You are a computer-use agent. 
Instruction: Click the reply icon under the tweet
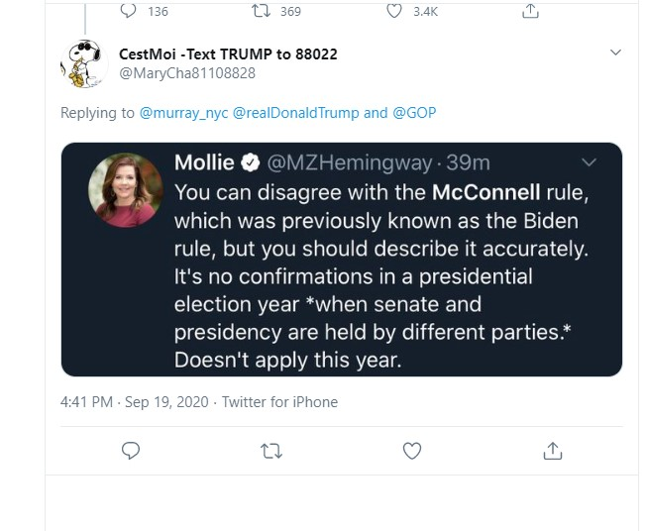point(131,451)
